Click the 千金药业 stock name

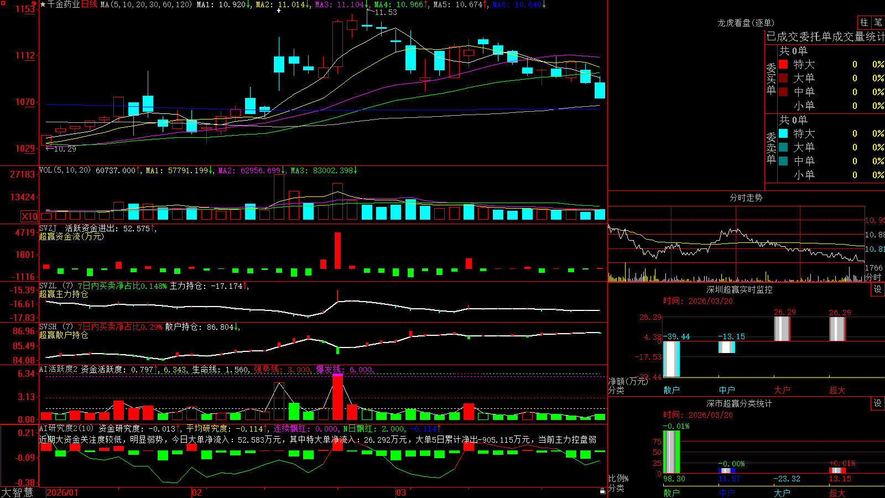[64, 4]
